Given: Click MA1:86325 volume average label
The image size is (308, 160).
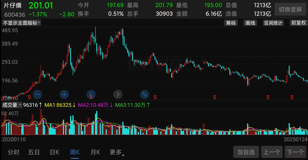Looking at the screenshot, I should [60, 105].
